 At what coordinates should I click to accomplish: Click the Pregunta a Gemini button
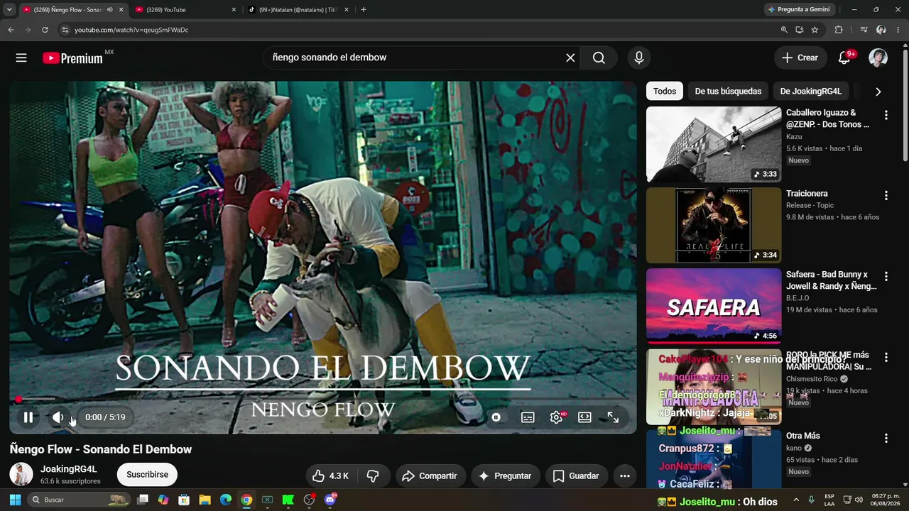(x=798, y=10)
